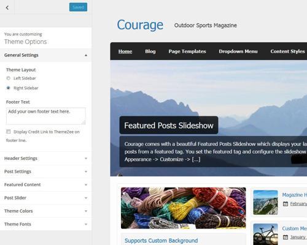Click the blue Saved button
307x245 pixels.
coord(78,7)
